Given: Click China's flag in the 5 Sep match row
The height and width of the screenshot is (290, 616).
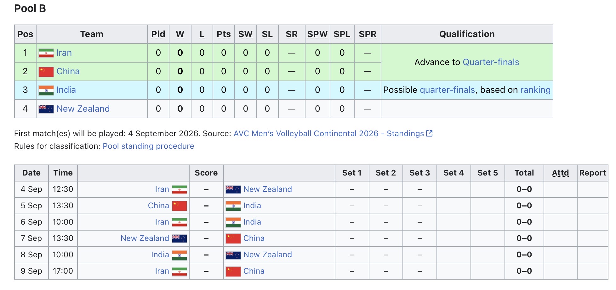Looking at the screenshot, I should [180, 206].
